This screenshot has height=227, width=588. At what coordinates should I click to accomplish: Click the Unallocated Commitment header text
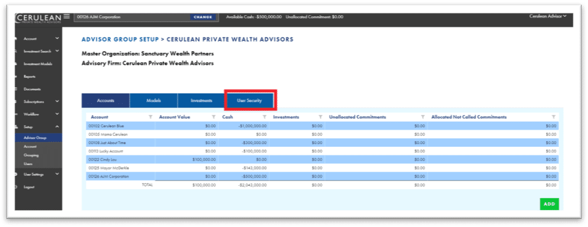314,17
